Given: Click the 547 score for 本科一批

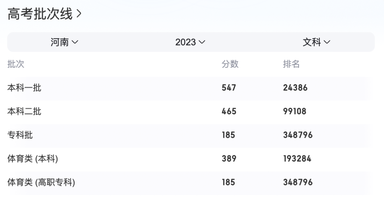Looking at the screenshot, I should 229,88.
